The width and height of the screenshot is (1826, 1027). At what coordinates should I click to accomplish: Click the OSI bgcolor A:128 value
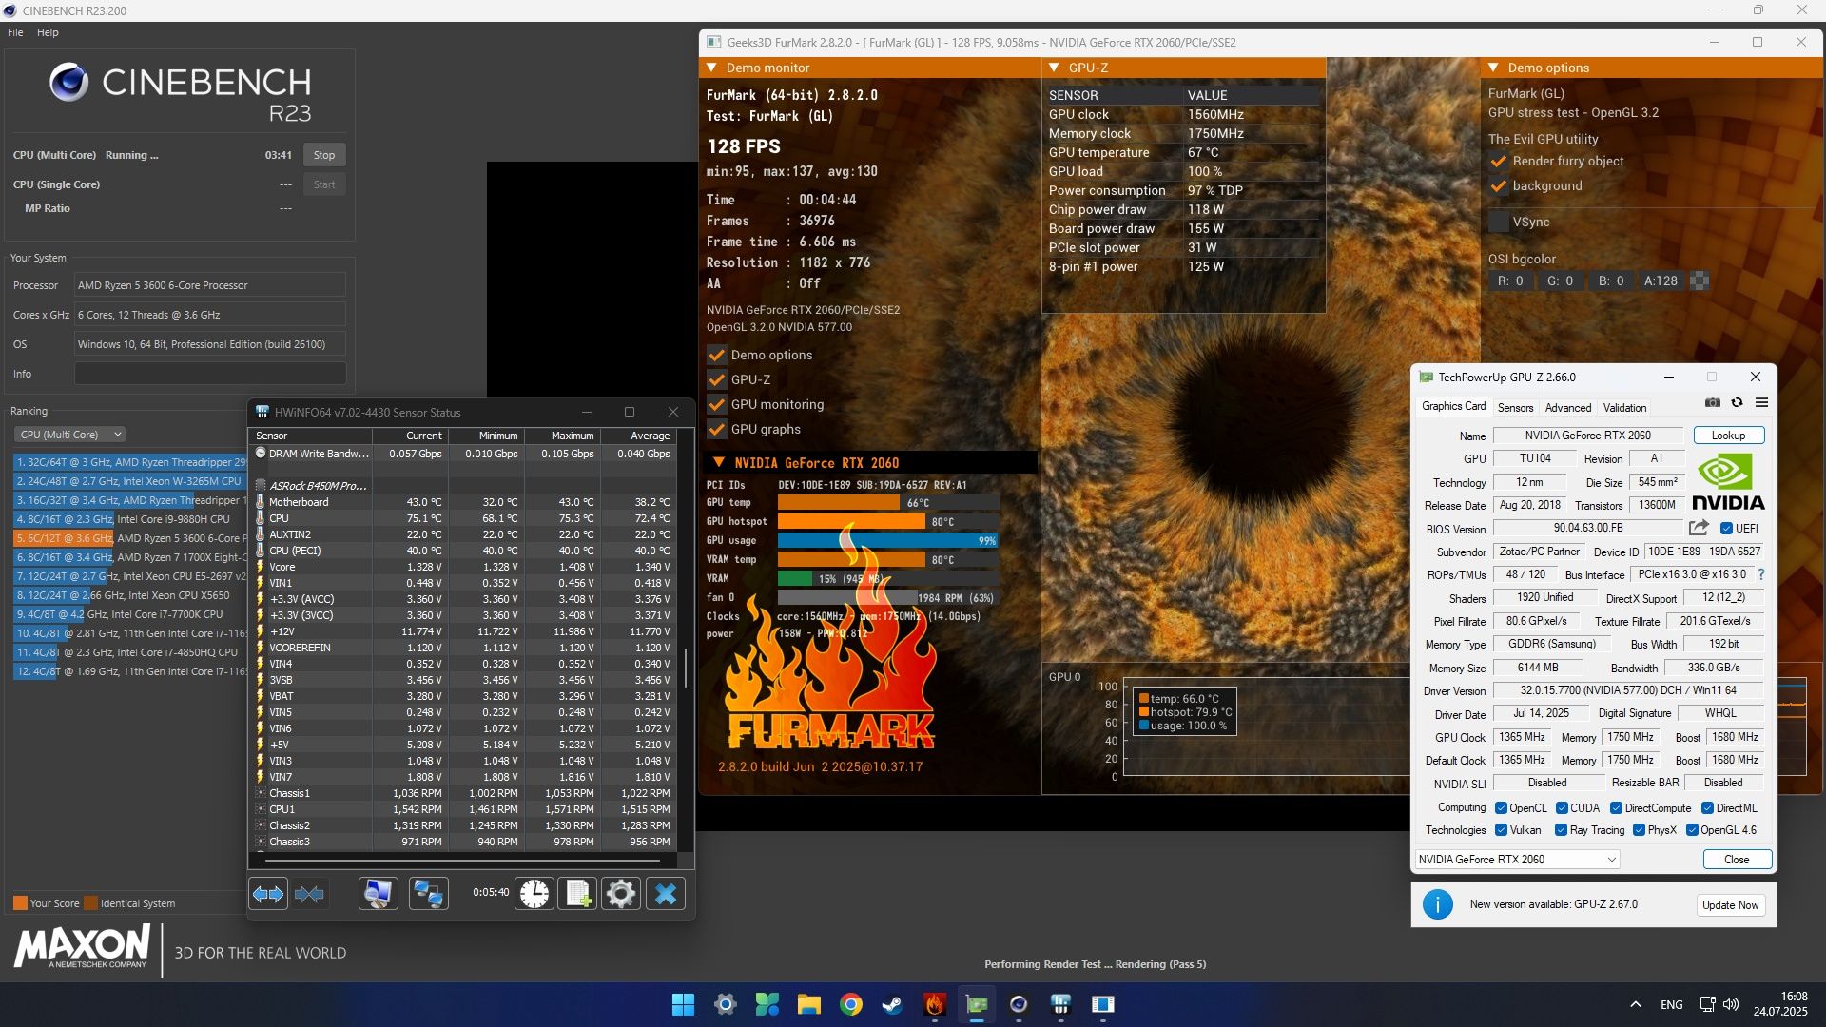(x=1661, y=281)
